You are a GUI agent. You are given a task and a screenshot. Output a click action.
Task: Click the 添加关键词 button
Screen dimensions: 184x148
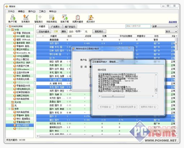click(x=44, y=31)
